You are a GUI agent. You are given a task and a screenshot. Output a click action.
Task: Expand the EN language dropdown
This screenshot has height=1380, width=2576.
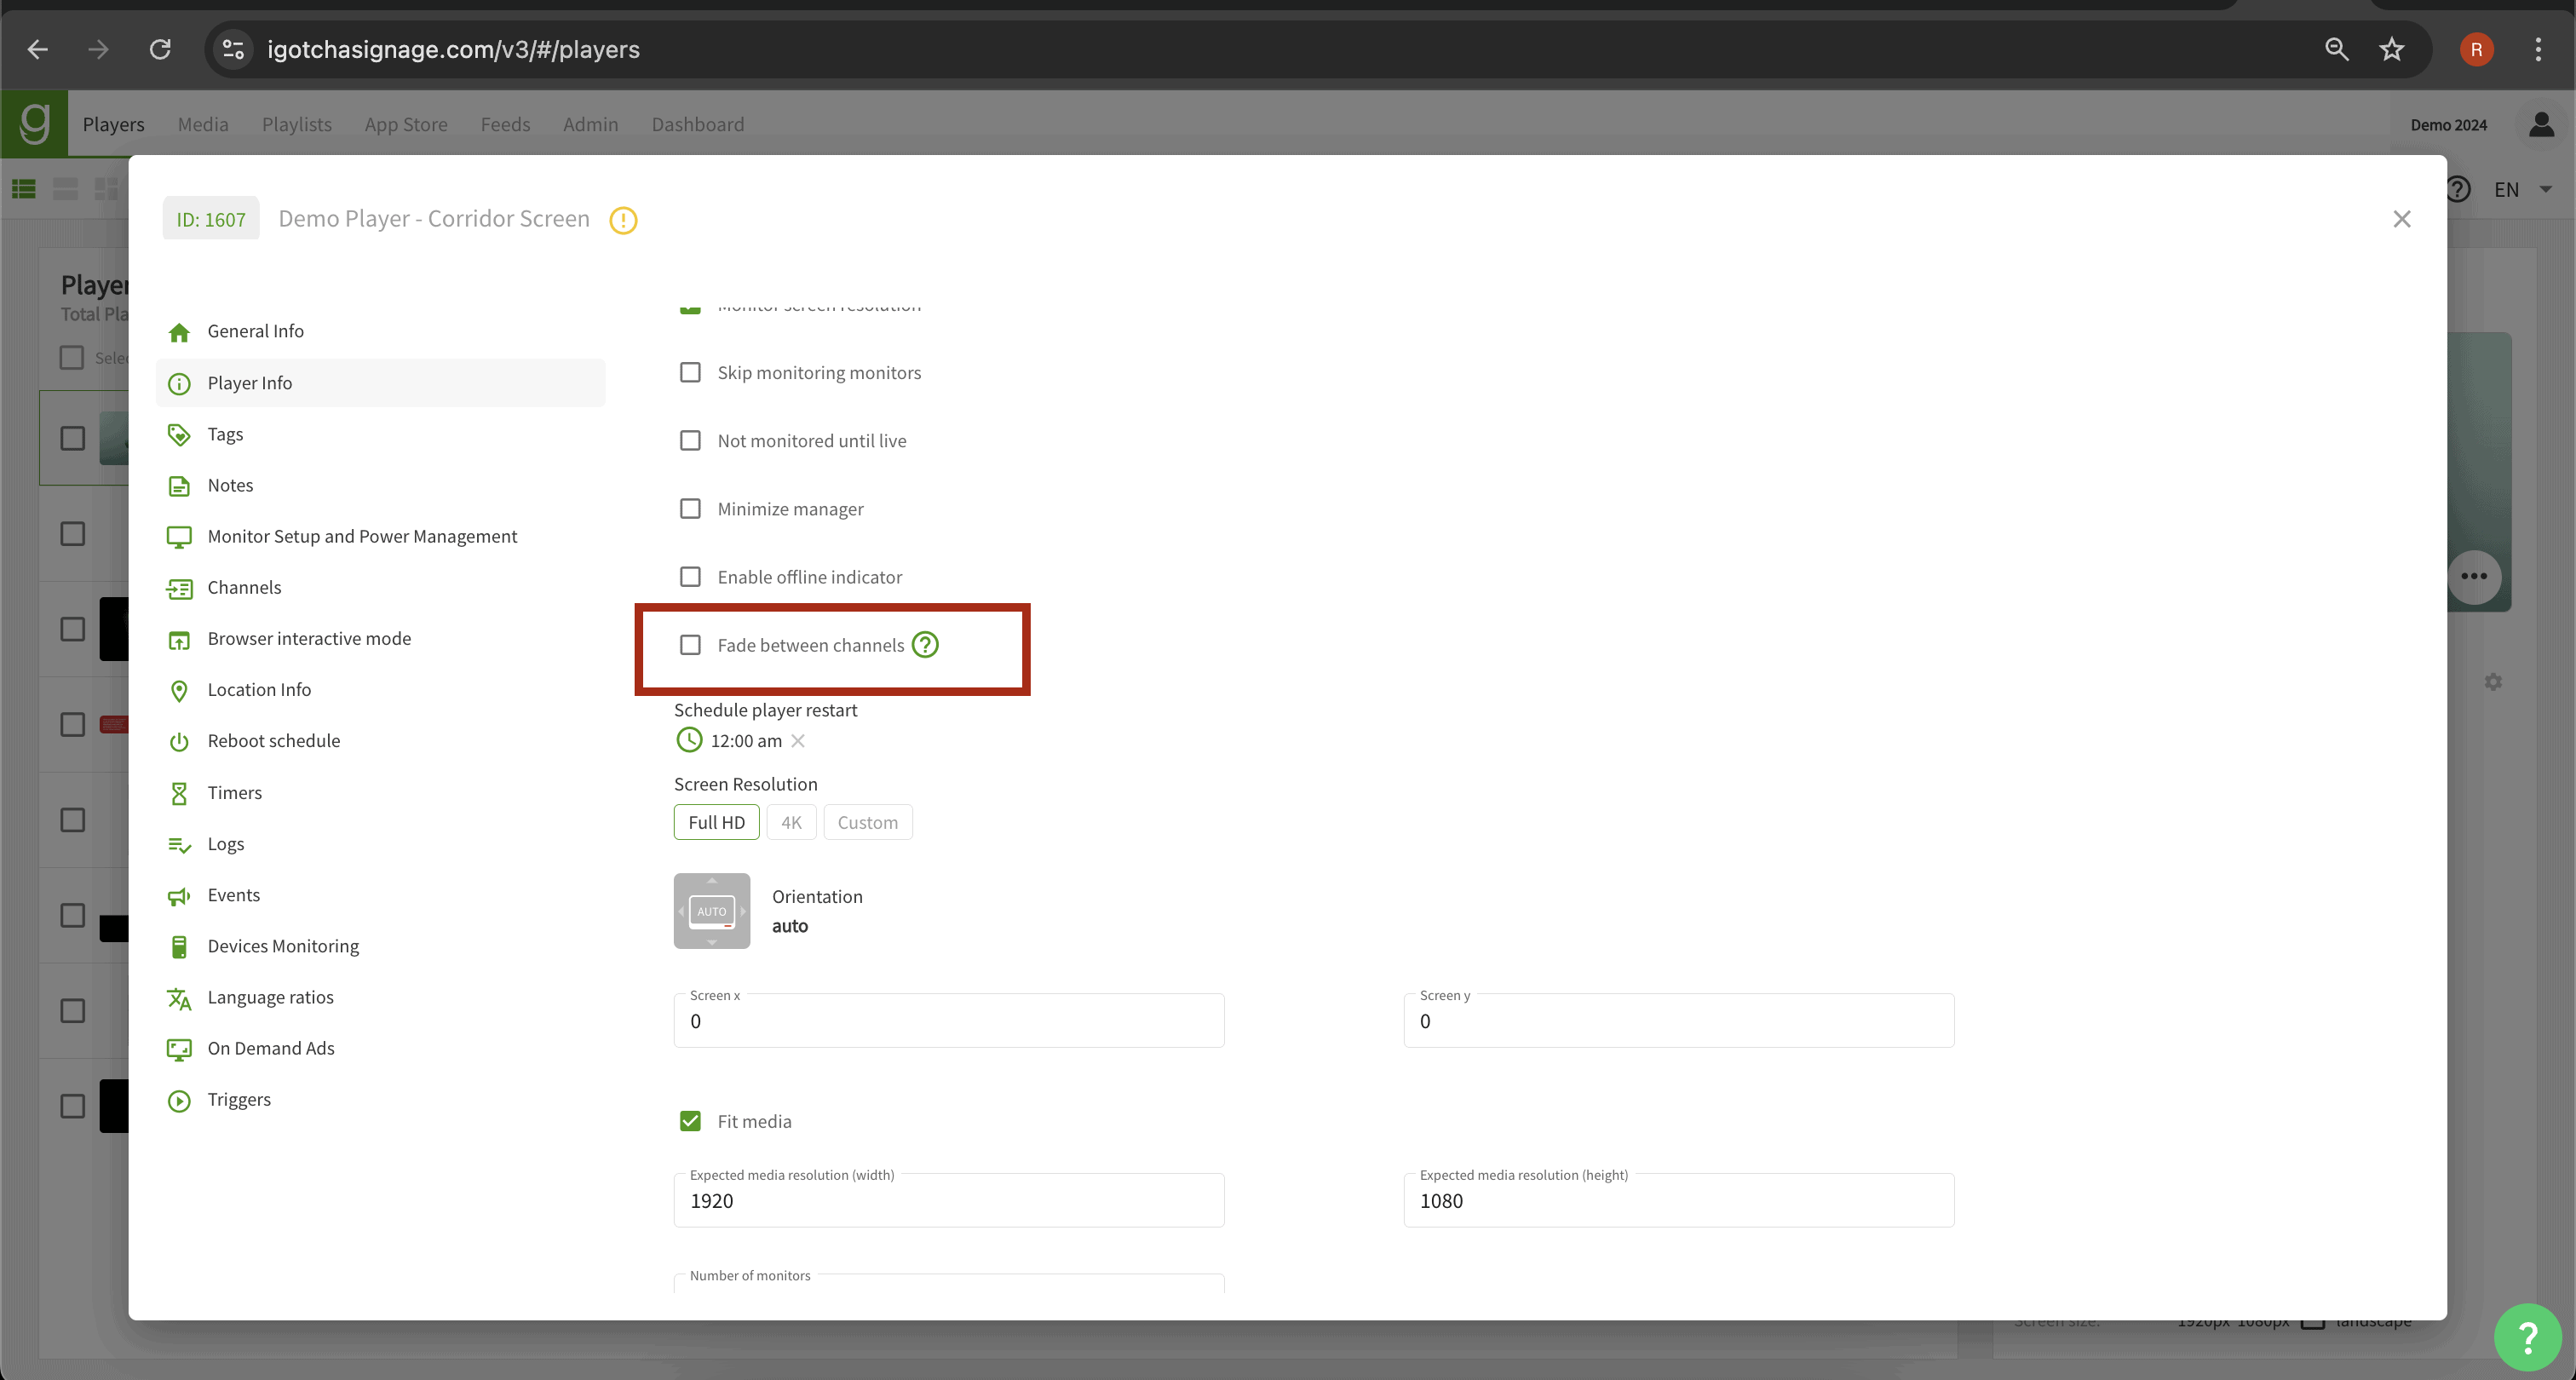(2520, 190)
